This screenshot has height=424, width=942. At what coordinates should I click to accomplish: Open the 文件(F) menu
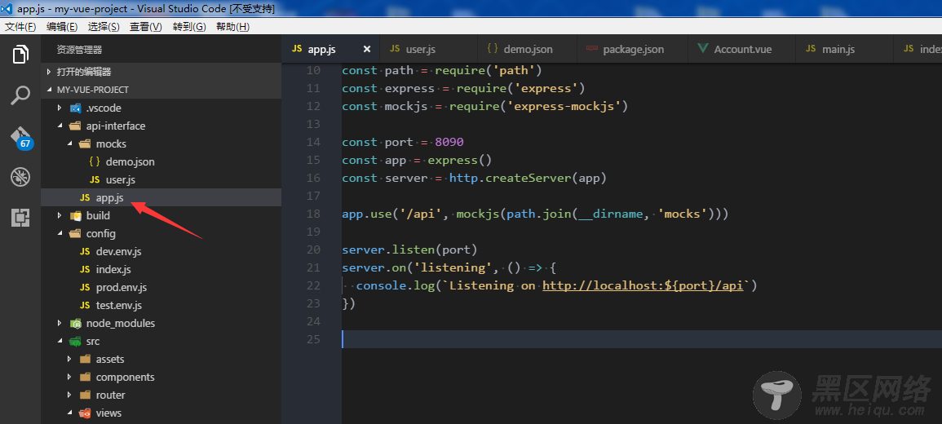pyautogui.click(x=20, y=26)
